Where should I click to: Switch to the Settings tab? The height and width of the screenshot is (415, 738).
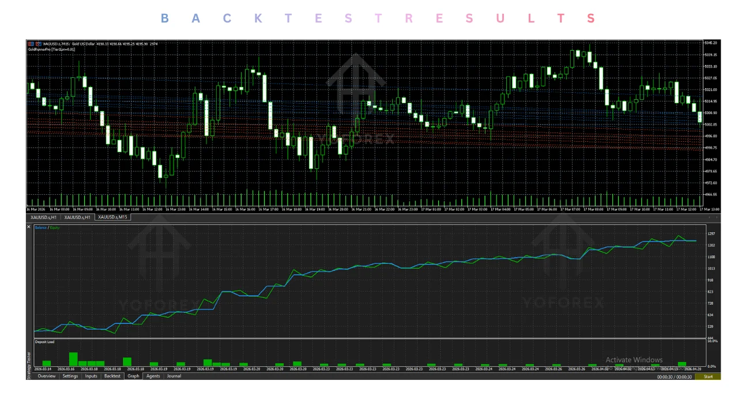70,376
